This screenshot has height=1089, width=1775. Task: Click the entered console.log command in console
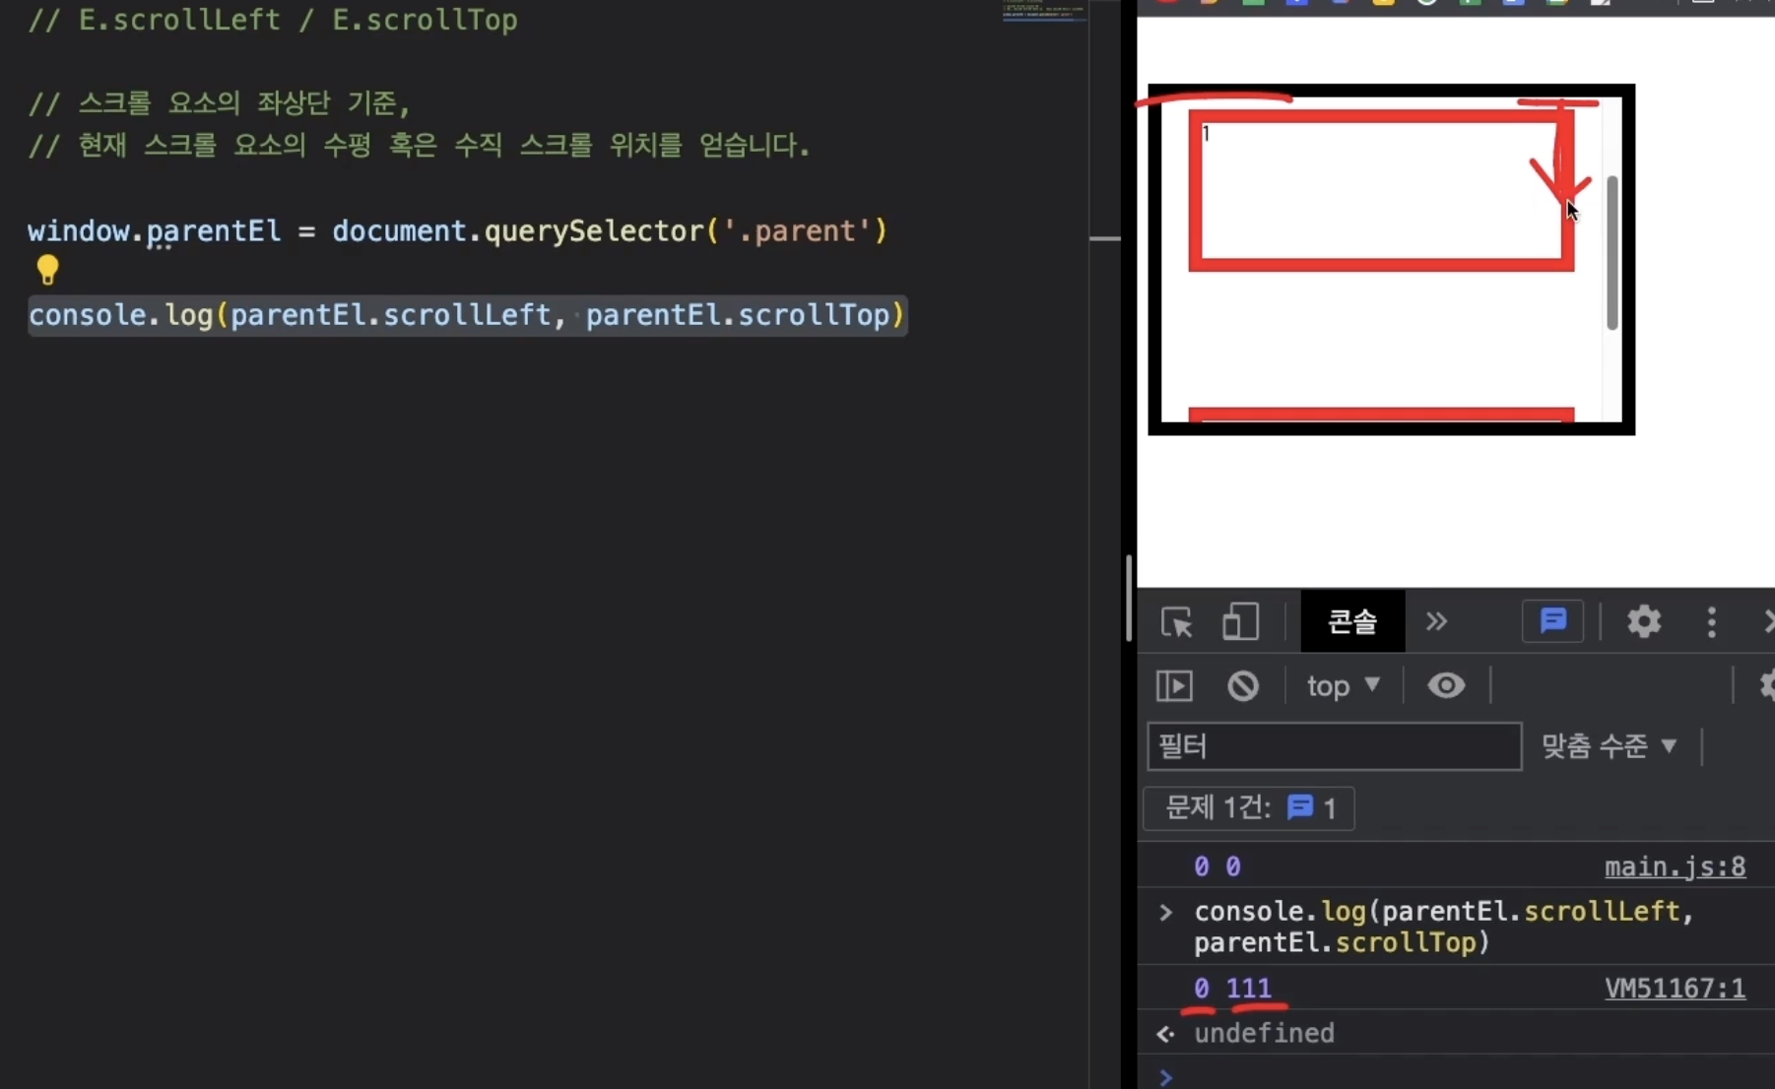tap(1444, 927)
